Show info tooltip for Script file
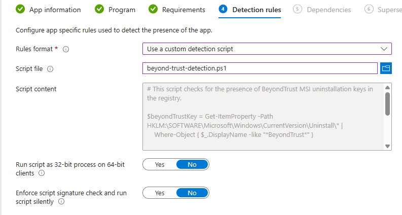 pyautogui.click(x=50, y=69)
